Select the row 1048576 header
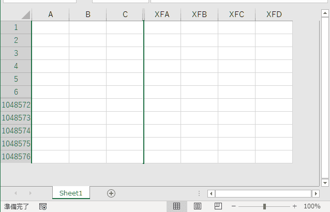 (x=16, y=156)
